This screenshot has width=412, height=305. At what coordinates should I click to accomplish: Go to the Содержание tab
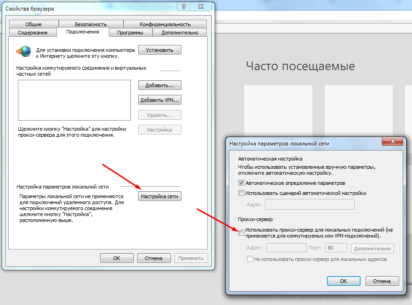coord(33,33)
